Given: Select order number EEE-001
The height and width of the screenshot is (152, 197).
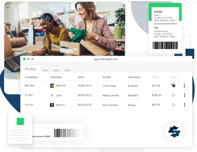Looking at the screenshot, I should (x=30, y=86).
